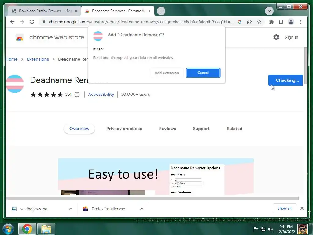The height and width of the screenshot is (235, 313).
Task: Click Sign in link
Action: click(x=291, y=37)
